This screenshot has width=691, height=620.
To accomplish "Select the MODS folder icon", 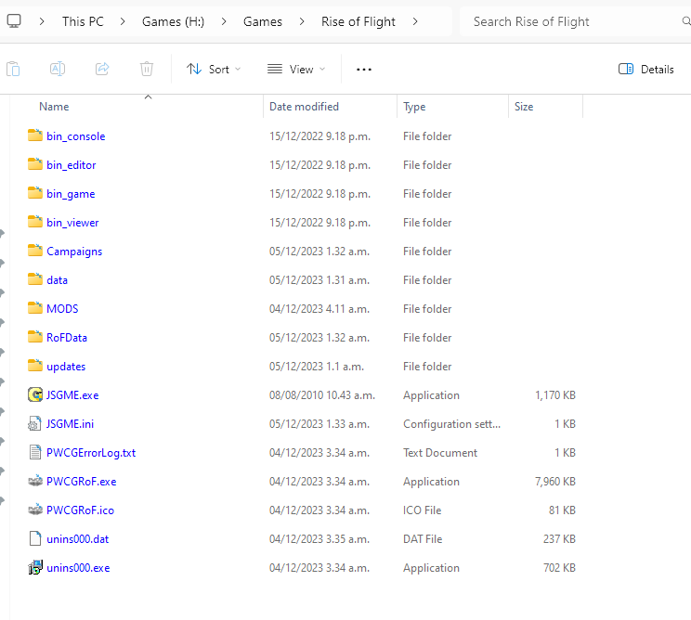I will pyautogui.click(x=35, y=308).
